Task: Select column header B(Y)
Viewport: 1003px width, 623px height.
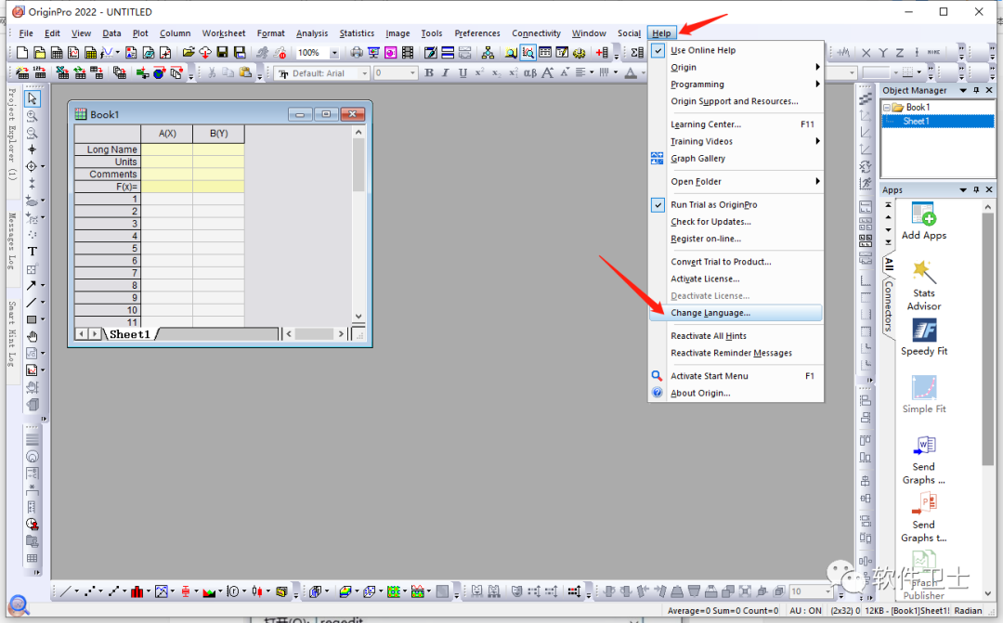Action: click(x=219, y=133)
